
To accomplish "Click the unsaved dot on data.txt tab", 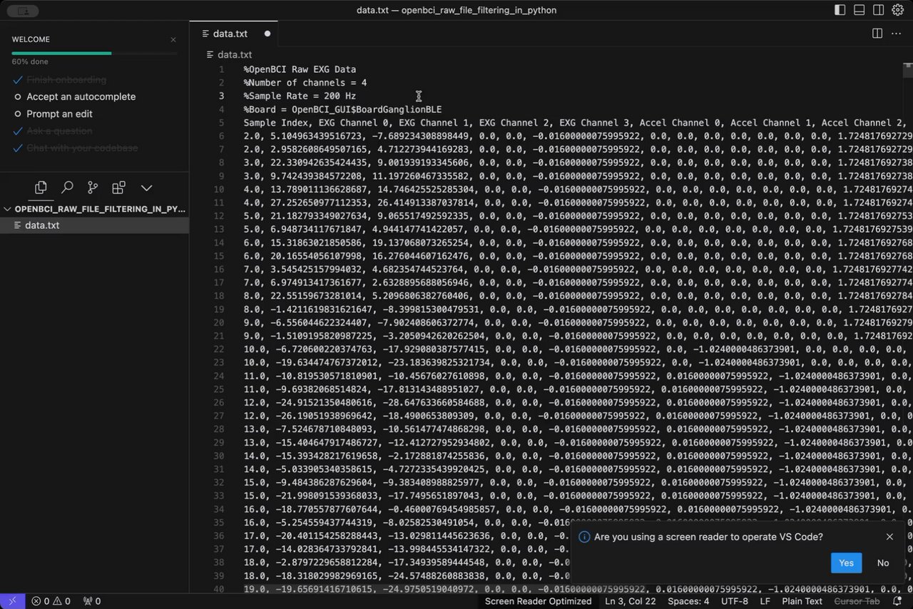I will tap(267, 34).
